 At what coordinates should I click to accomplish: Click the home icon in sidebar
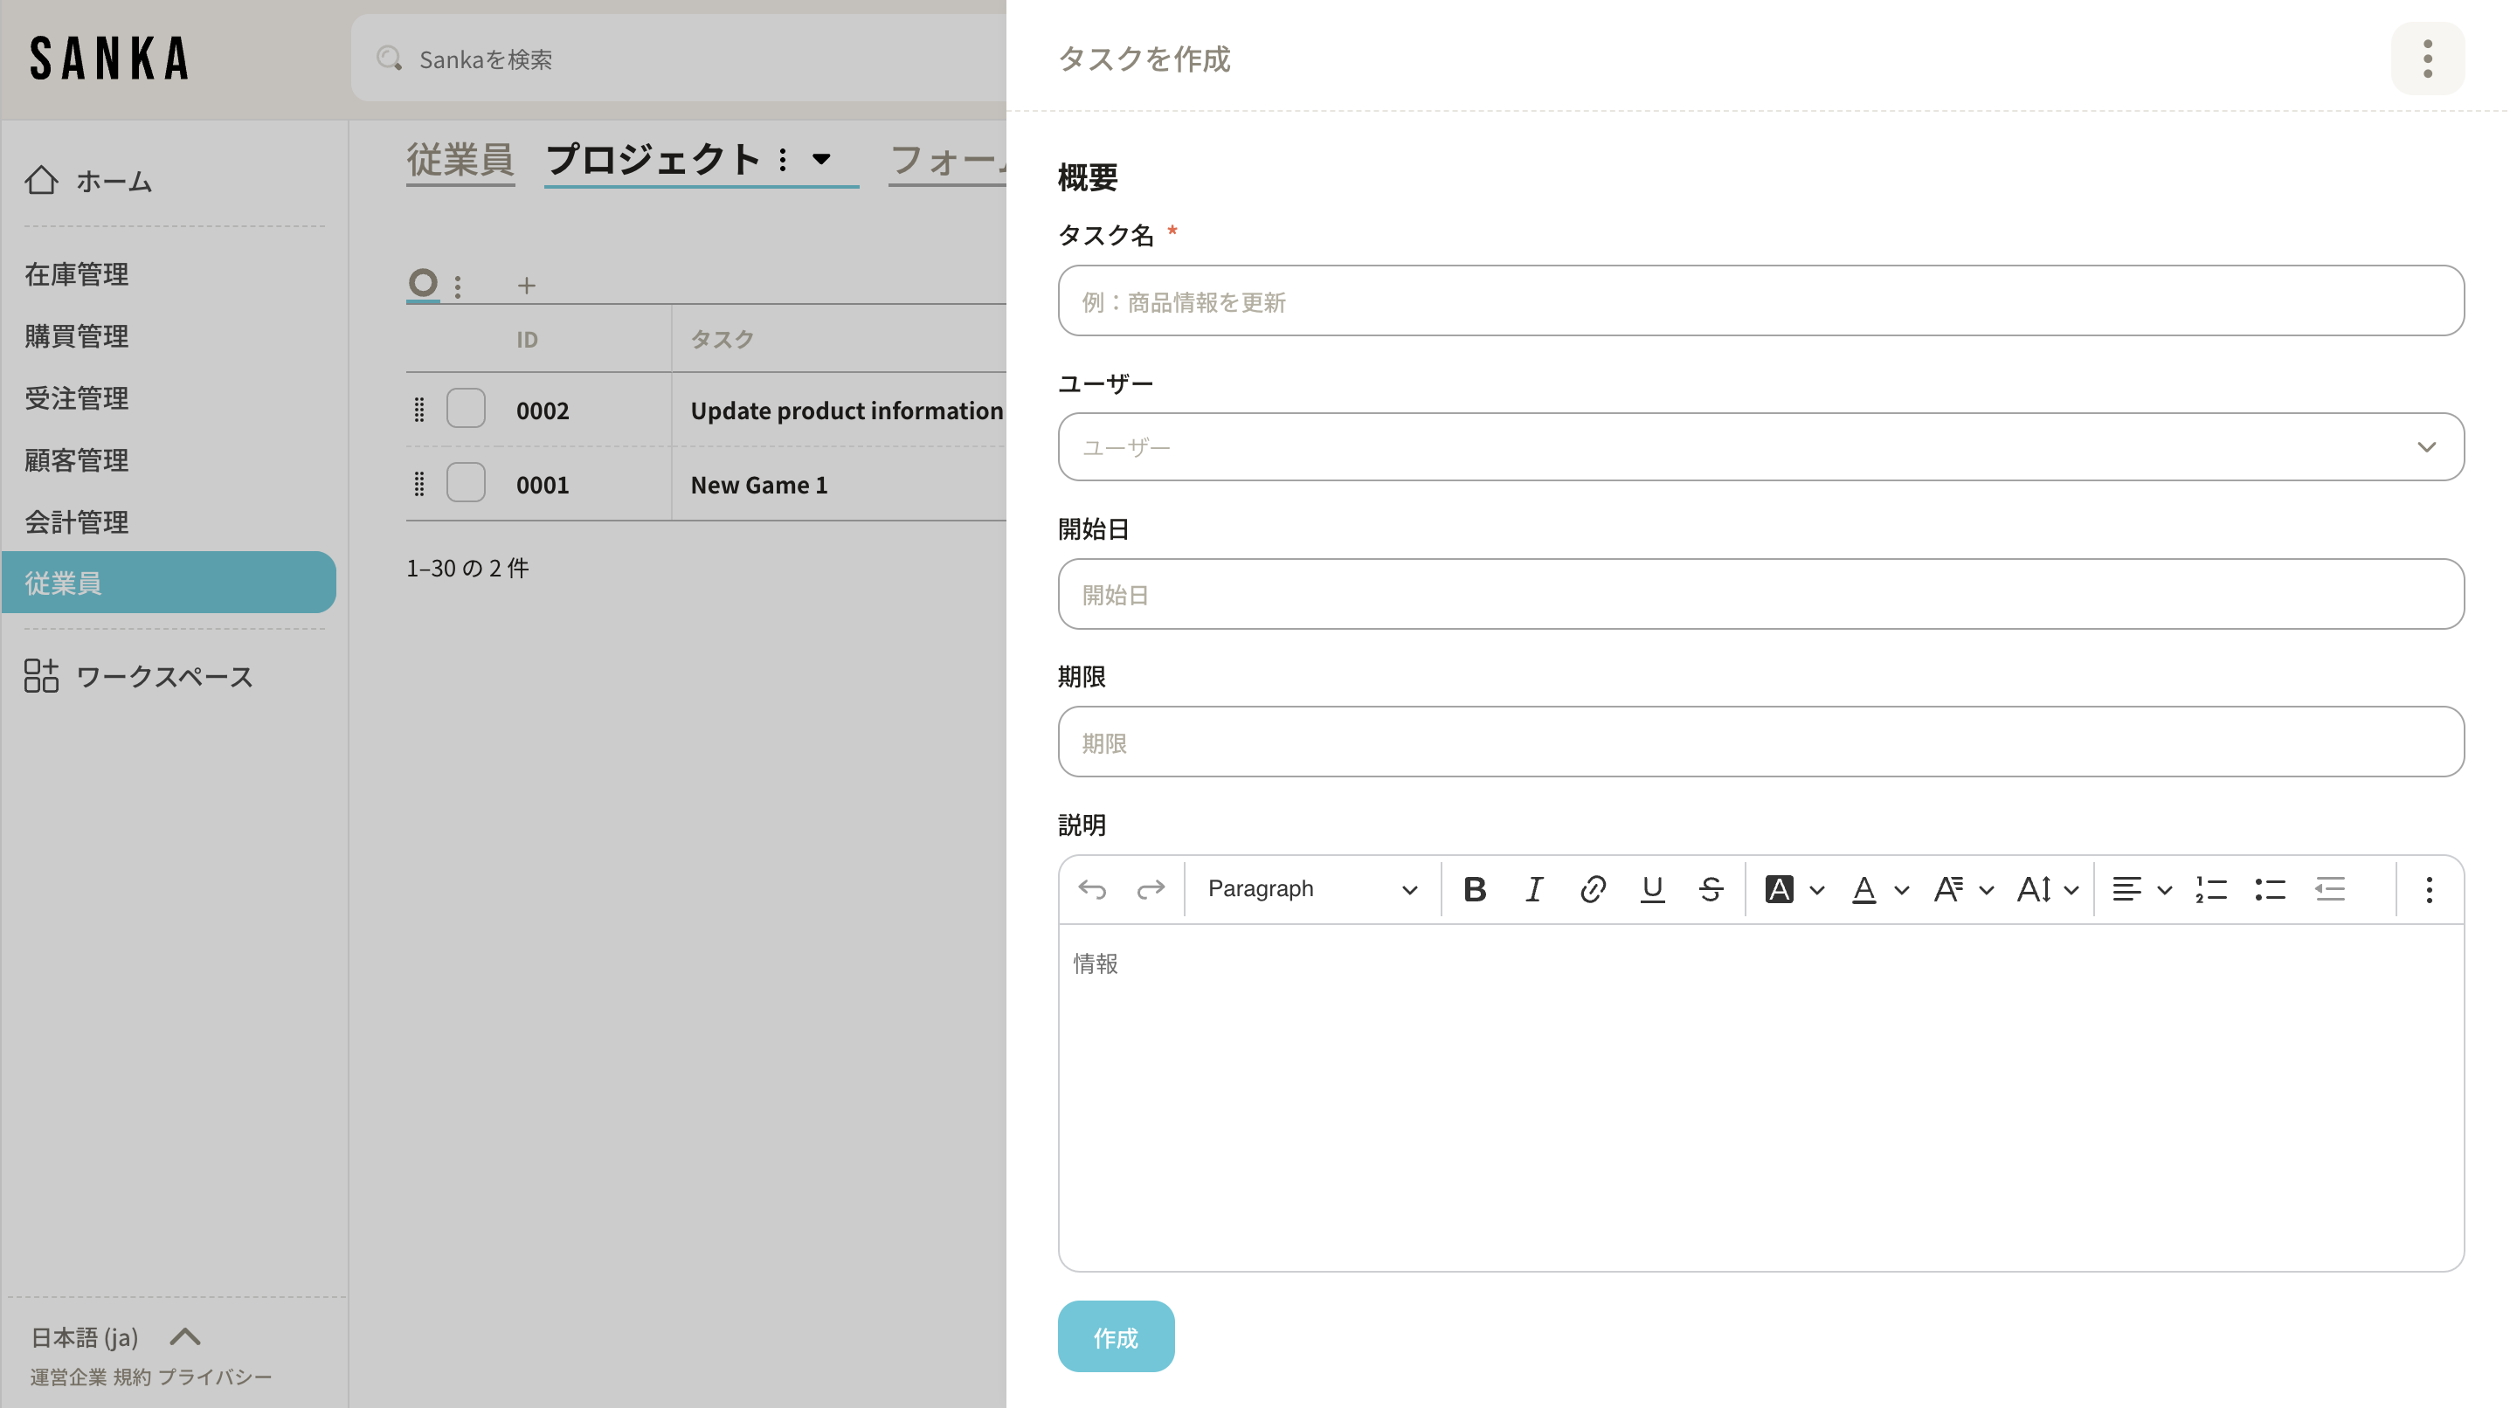point(41,180)
